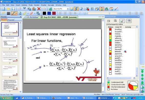Choose the blue pen color swatch
145x100 pixels.
(49, 13)
